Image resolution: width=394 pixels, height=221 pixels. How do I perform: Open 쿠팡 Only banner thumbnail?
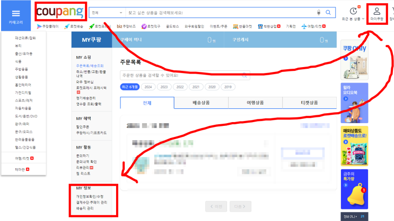(354, 61)
